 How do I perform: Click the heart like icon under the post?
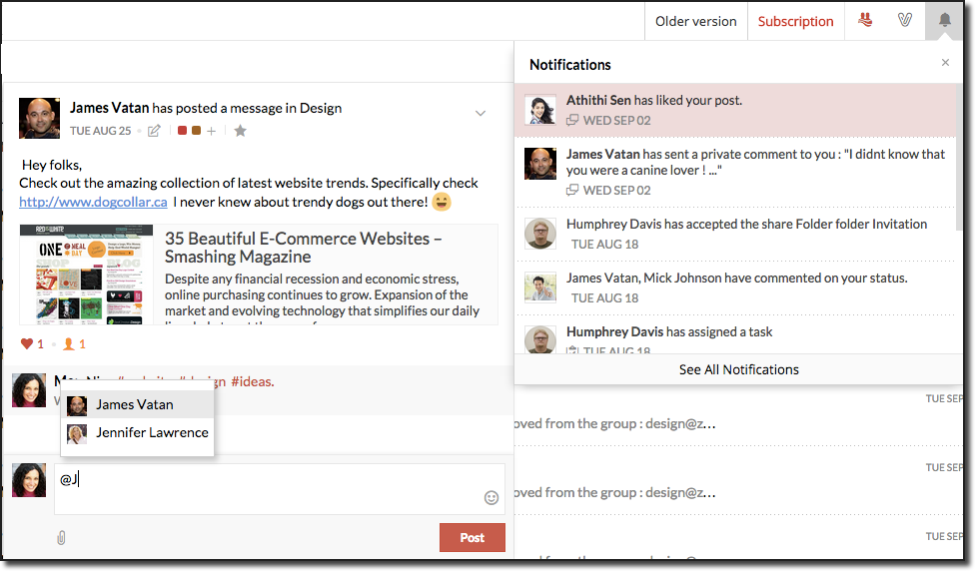click(x=27, y=344)
